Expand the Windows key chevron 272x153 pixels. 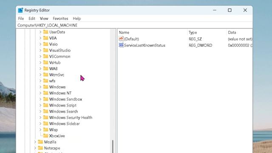(40, 87)
